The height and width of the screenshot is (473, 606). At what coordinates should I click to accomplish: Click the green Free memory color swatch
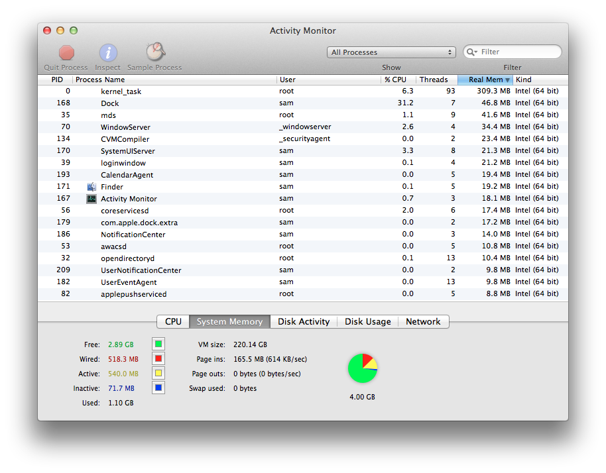[158, 344]
